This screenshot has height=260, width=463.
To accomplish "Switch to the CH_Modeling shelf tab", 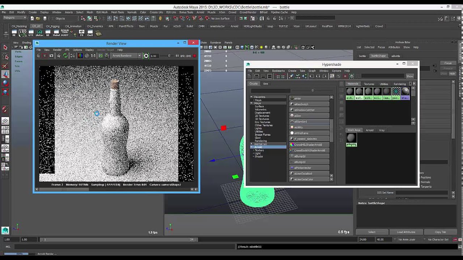I will pyautogui.click(x=19, y=26).
